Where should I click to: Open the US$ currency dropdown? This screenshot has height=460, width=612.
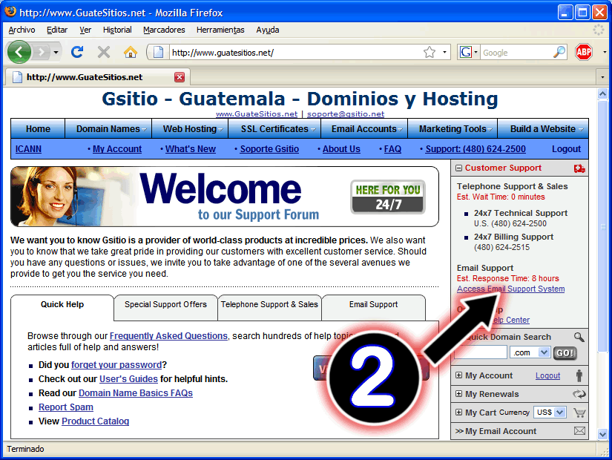[560, 413]
